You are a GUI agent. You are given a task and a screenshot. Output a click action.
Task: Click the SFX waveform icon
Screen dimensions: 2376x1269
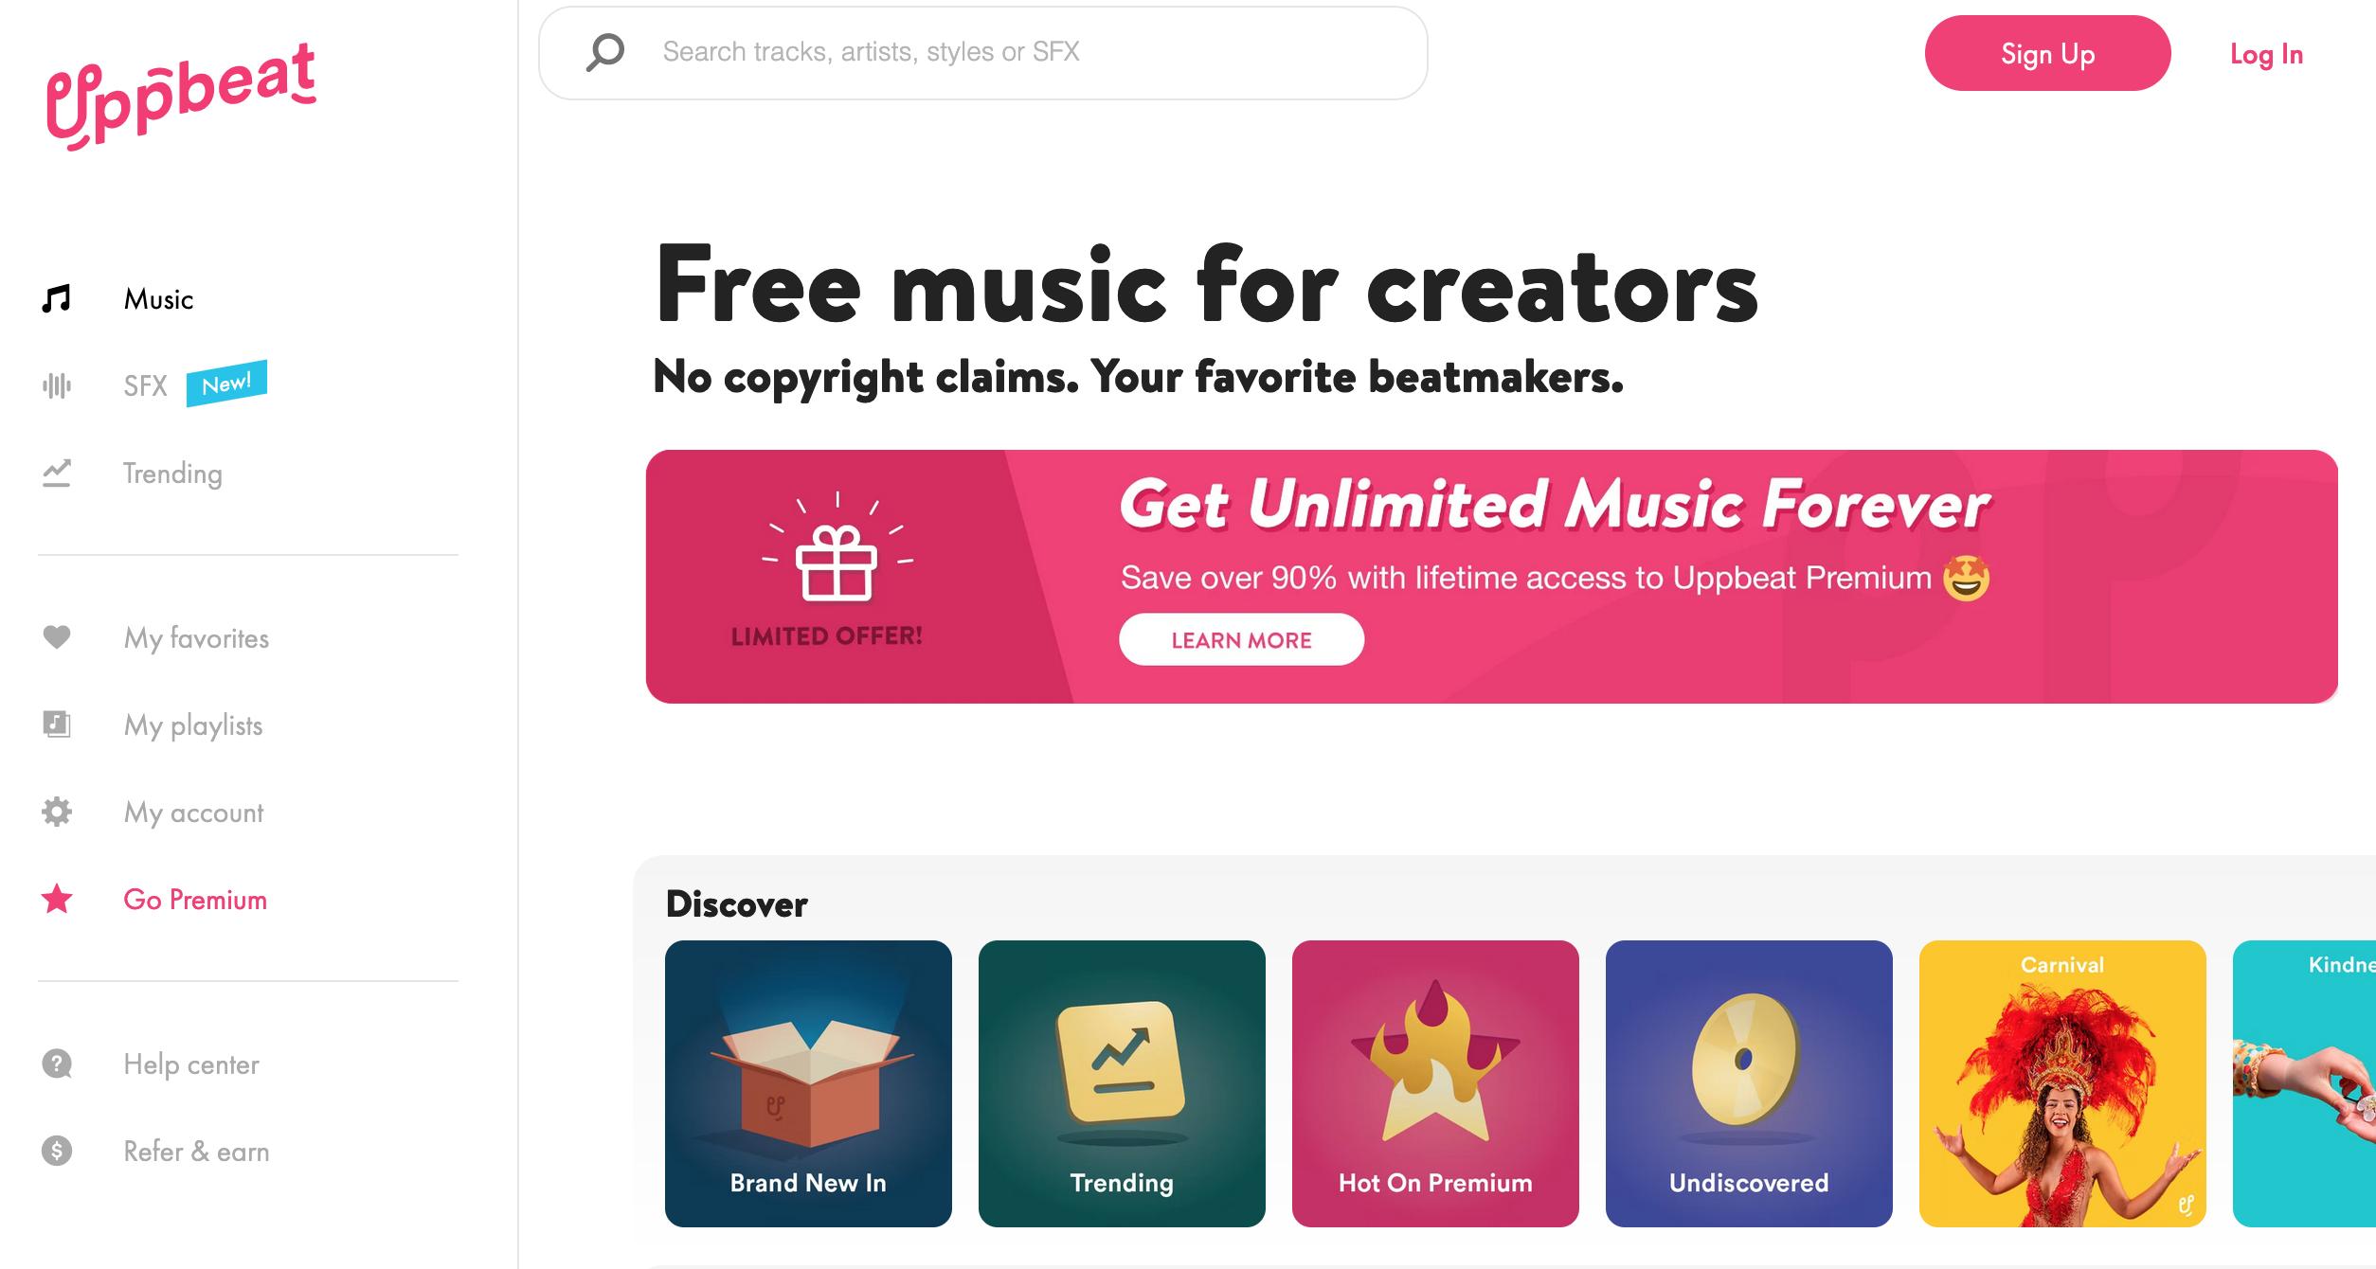point(57,385)
